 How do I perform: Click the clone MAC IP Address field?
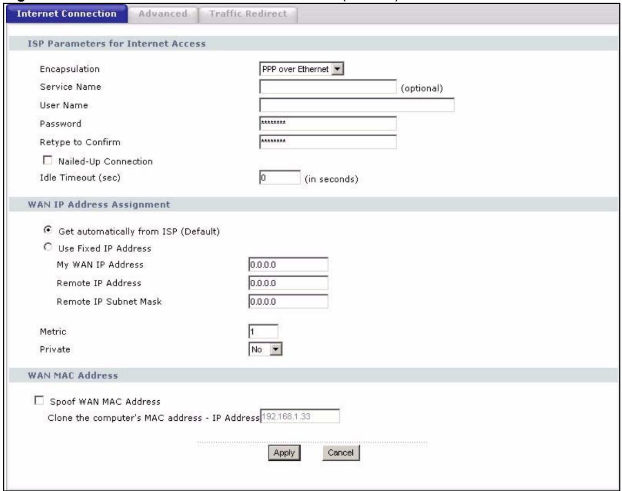(300, 416)
